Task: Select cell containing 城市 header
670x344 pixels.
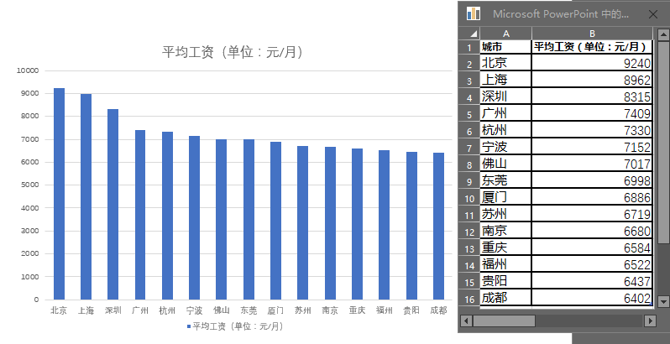Action: (506, 47)
